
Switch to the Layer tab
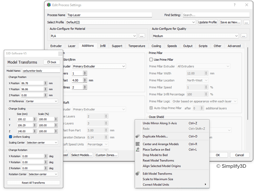click(x=72, y=46)
